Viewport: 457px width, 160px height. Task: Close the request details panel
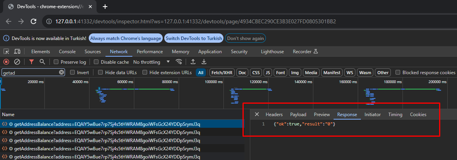pyautogui.click(x=257, y=115)
